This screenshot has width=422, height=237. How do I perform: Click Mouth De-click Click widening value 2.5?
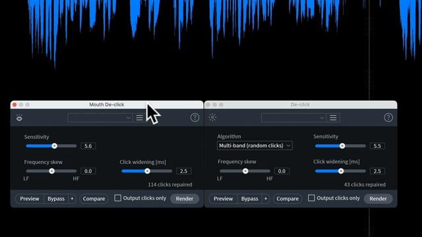pos(184,171)
